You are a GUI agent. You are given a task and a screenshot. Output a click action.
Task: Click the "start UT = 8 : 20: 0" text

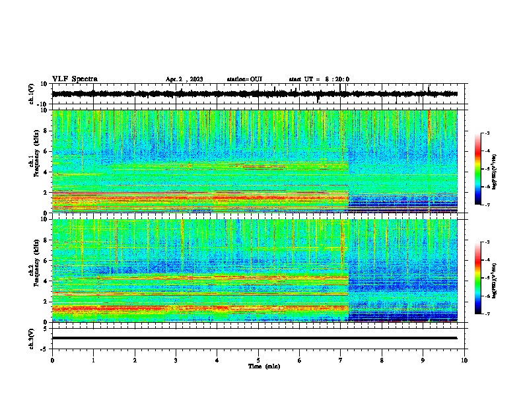click(x=319, y=79)
